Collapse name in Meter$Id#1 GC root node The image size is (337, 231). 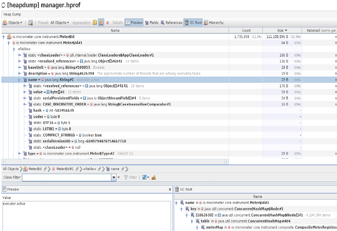click(x=176, y=203)
